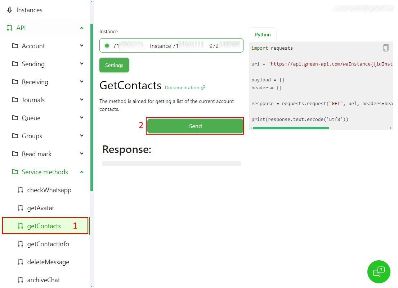
Task: Click the Settings button
Action: coord(114,65)
